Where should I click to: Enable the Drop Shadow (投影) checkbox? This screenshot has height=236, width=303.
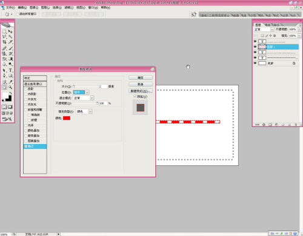pyautogui.click(x=26, y=89)
